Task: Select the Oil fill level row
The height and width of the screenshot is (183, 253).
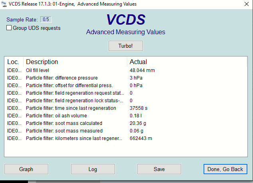Action: coord(126,70)
